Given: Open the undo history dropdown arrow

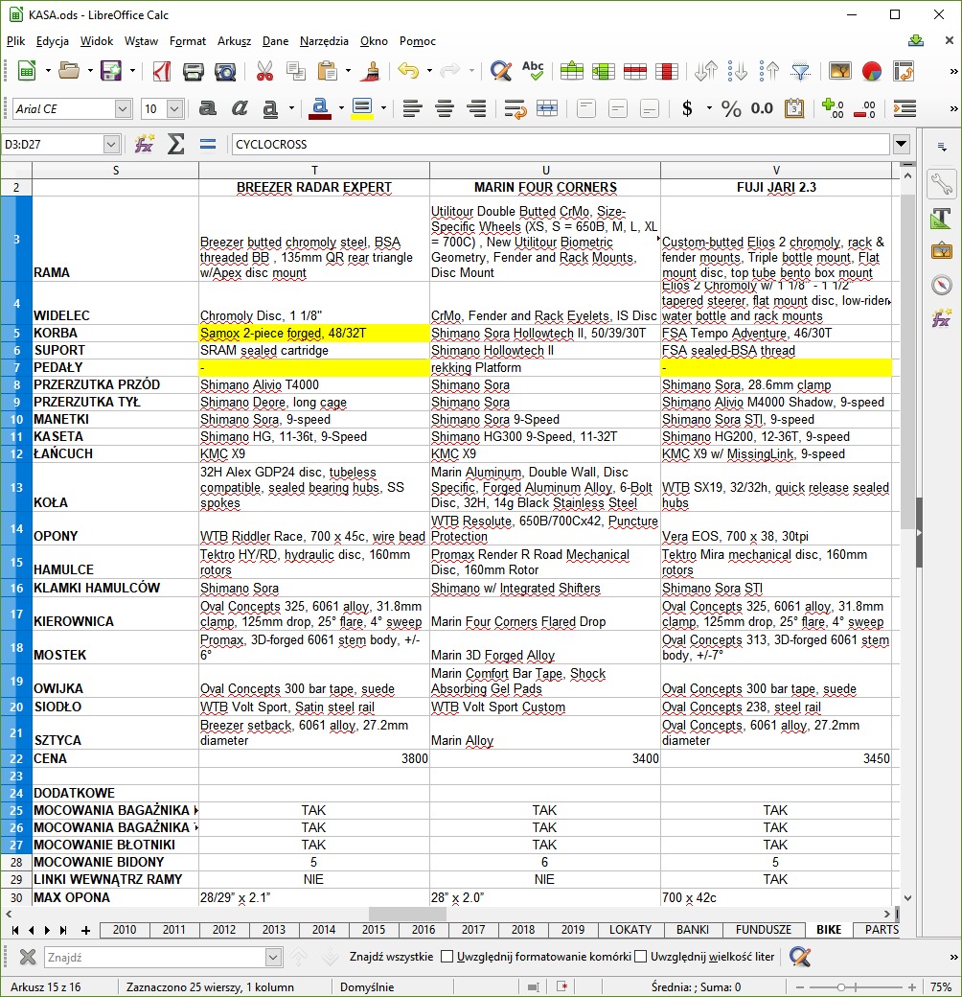Looking at the screenshot, I should tap(429, 71).
